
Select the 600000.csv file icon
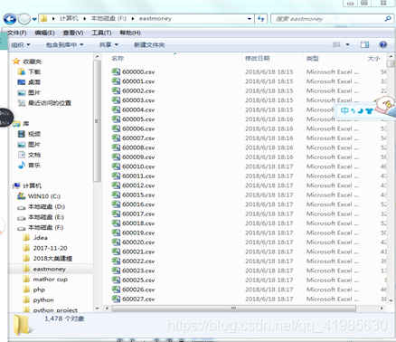(x=116, y=71)
